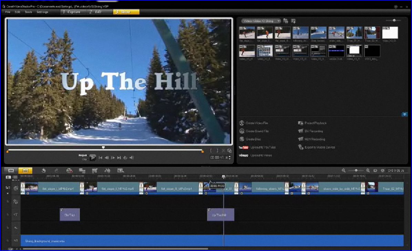Adjust the timeline zoom slider
Screen dimensions: 412x251
point(356,171)
